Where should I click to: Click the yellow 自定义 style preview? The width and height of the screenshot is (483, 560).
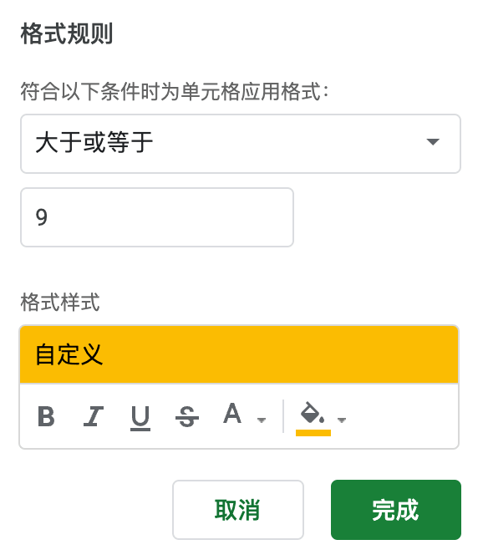tap(239, 354)
